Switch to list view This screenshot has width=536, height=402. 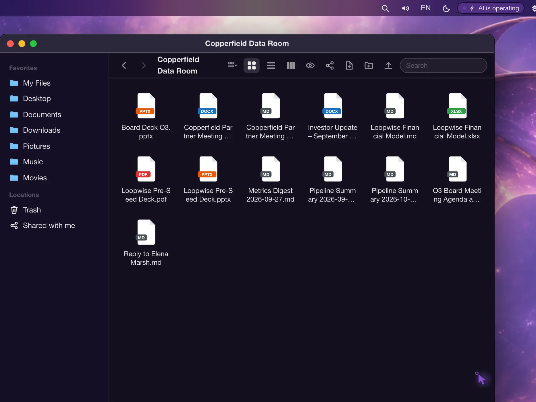271,65
